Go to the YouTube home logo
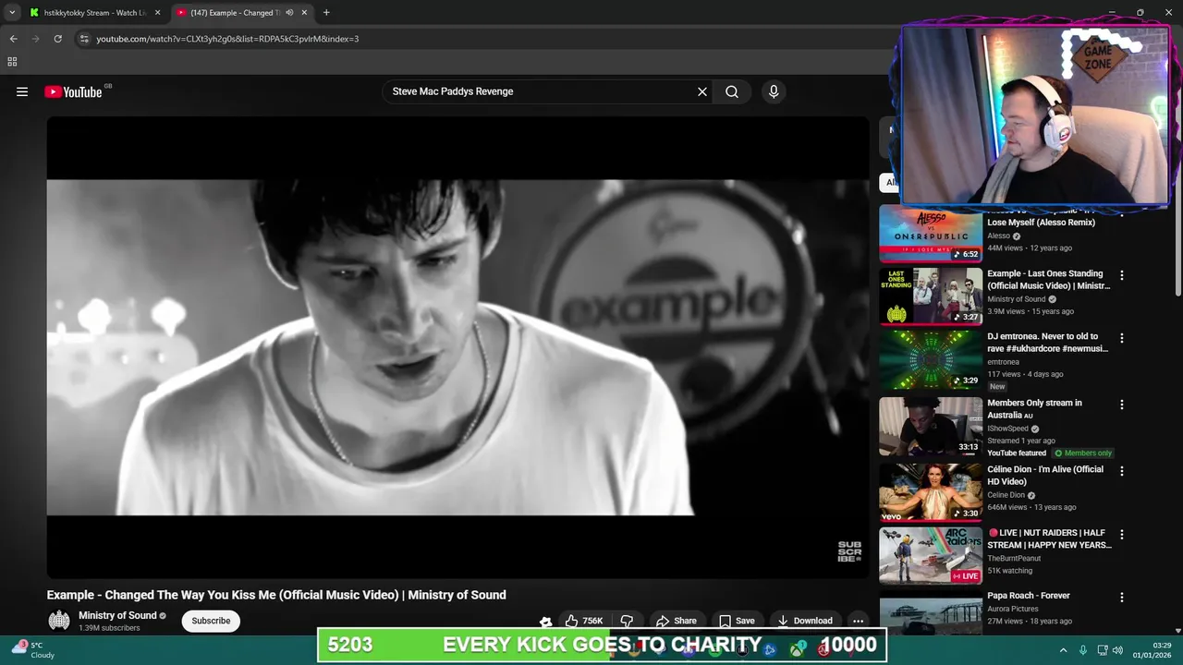The image size is (1183, 665). (73, 91)
